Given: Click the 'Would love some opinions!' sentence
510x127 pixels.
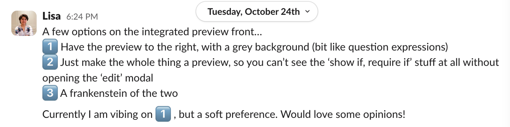Looking at the screenshot, I should coord(343,115).
